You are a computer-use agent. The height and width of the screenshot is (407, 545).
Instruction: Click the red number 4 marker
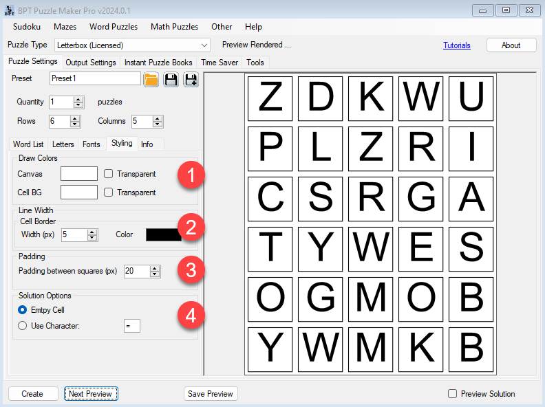pos(189,315)
